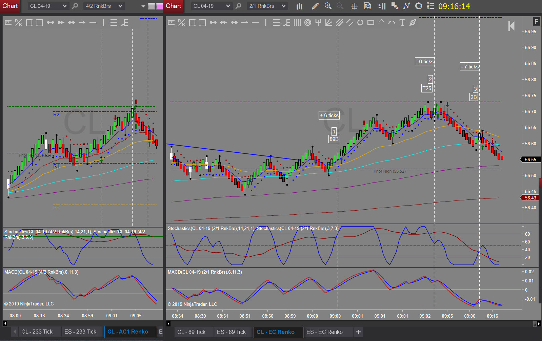Select the Time Extensions vertical bars tool
542x341 pixels.
pos(297,23)
